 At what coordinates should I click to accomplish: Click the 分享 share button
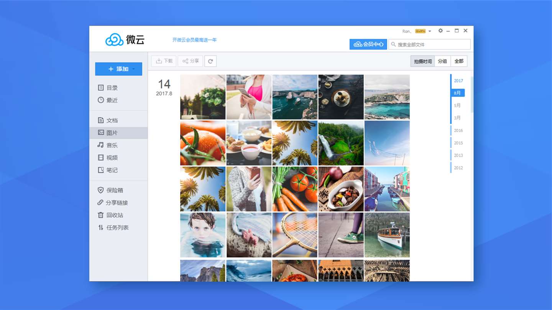[x=190, y=61]
